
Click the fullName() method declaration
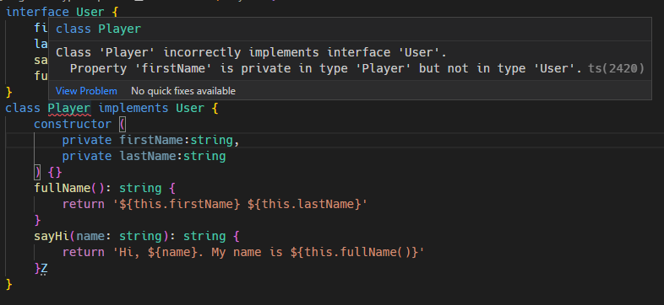(x=105, y=188)
